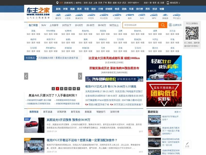The width and height of the screenshot is (206, 155).
Task: Switch to the 50万以上 price tab
Action: pyautogui.click(x=114, y=25)
